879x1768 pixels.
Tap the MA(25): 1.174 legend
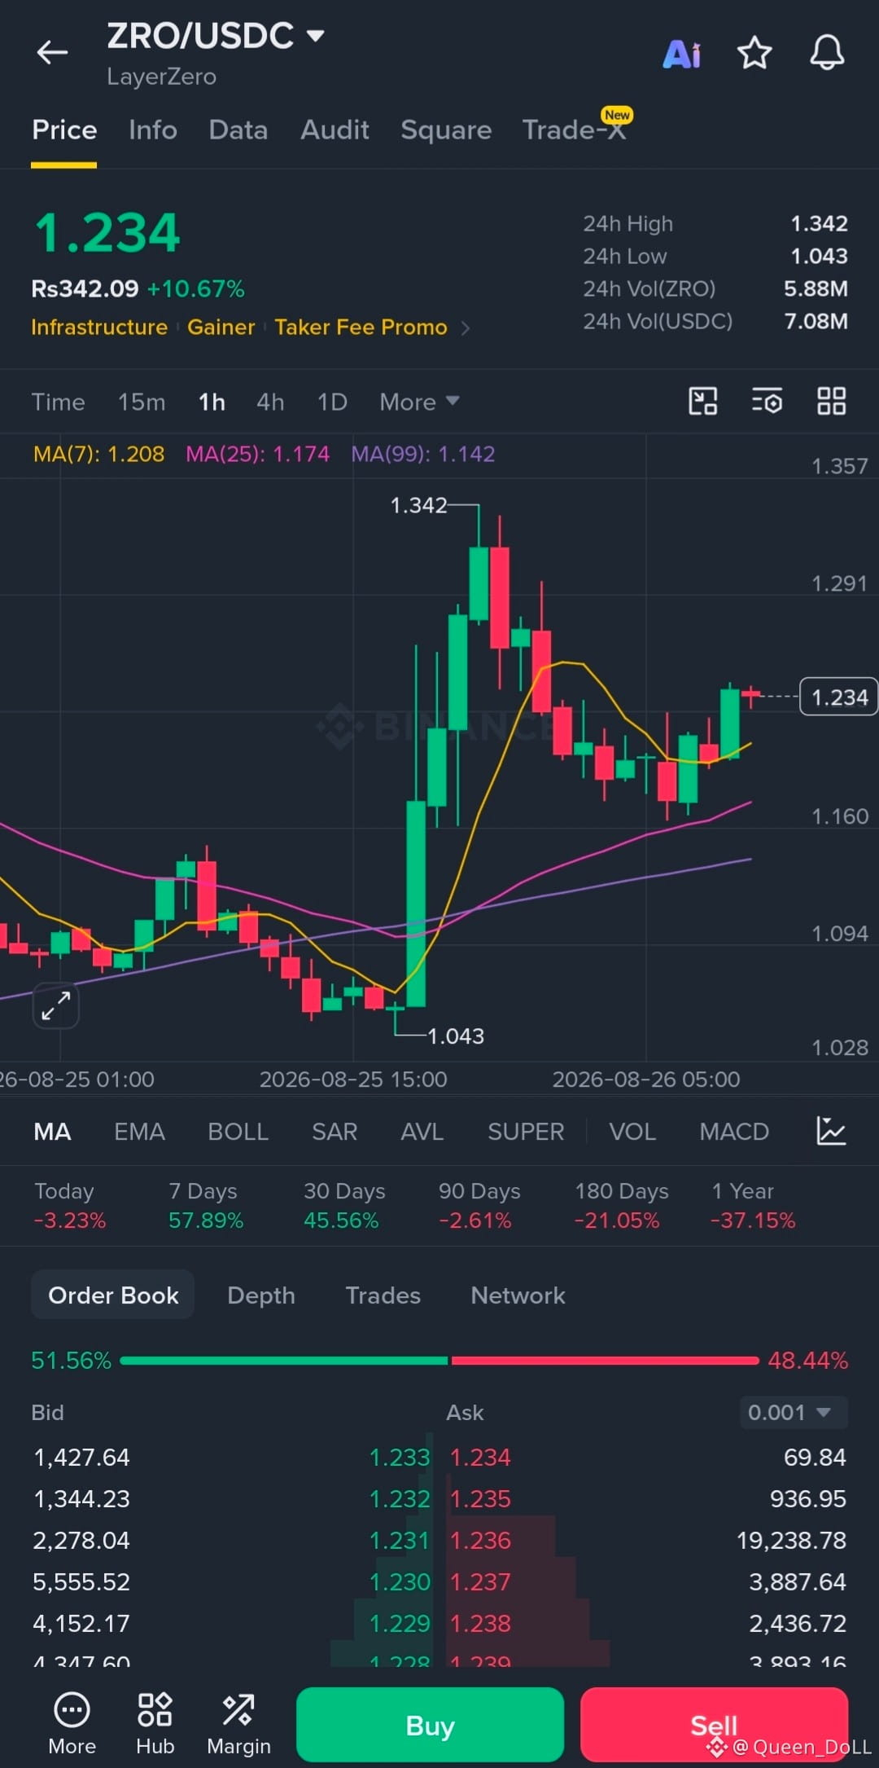pos(257,454)
